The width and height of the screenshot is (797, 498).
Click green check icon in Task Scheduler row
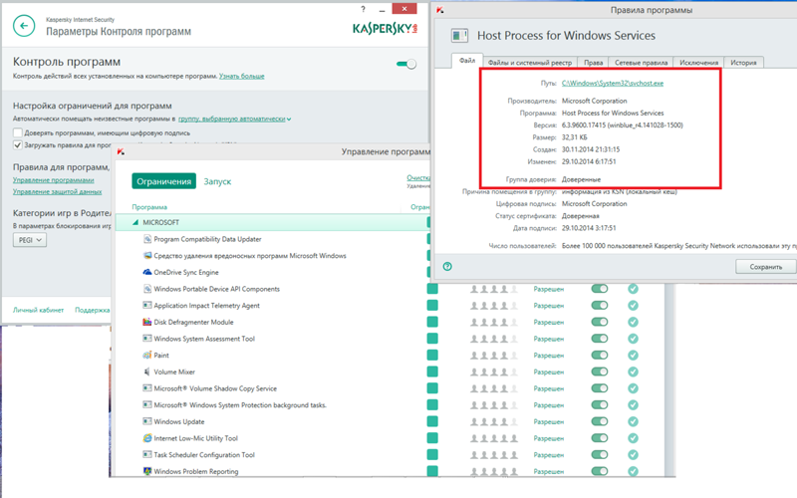[633, 455]
